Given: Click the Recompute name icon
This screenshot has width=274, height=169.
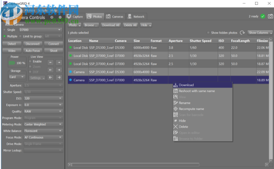Looking at the screenshot, I should tap(175, 109).
